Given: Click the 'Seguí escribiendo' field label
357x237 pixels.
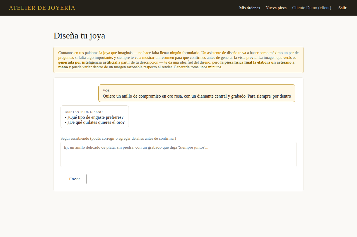Looking at the screenshot, I should point(118,138).
